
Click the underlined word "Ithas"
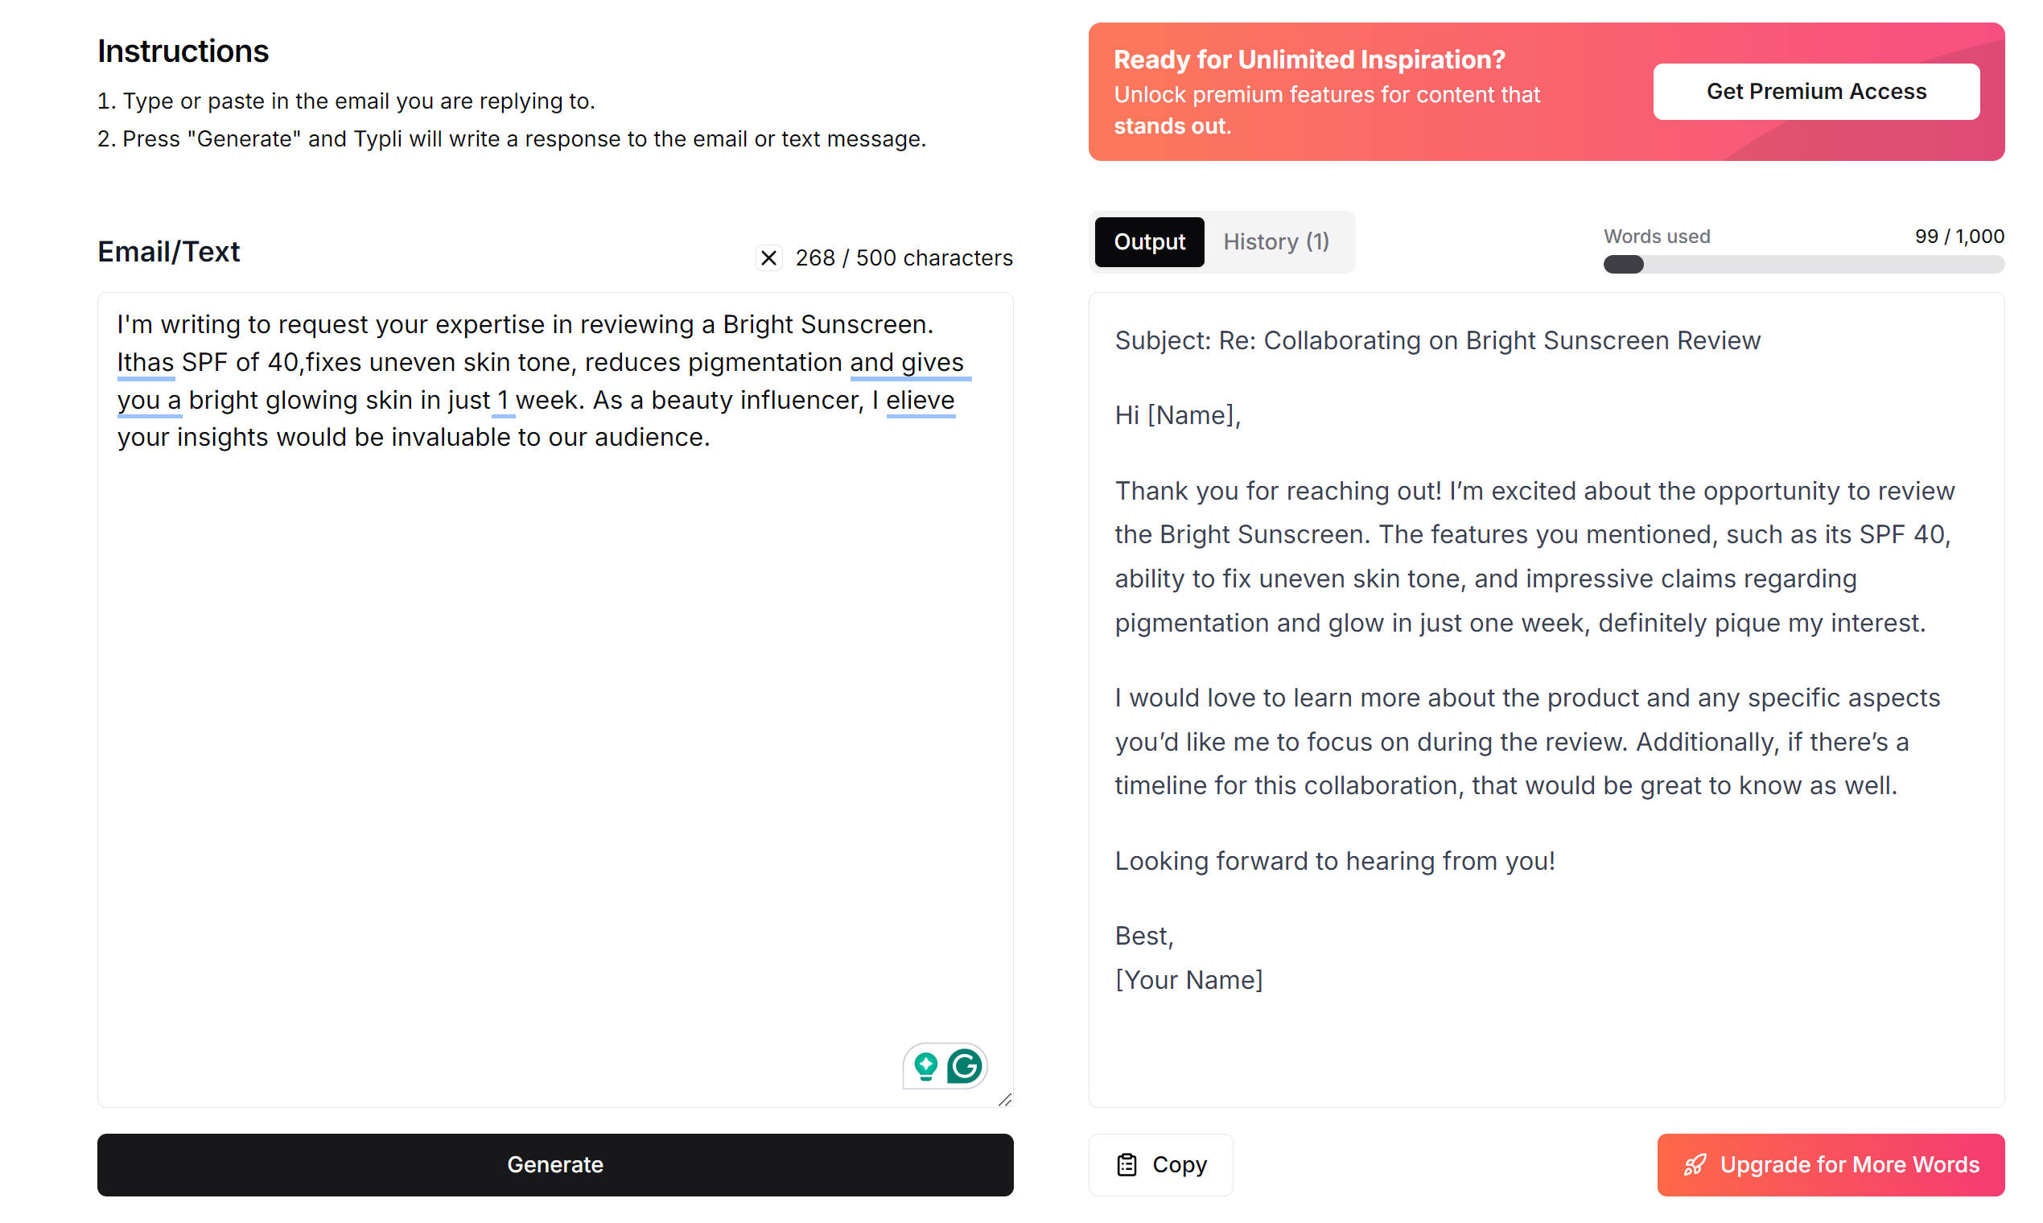[145, 363]
